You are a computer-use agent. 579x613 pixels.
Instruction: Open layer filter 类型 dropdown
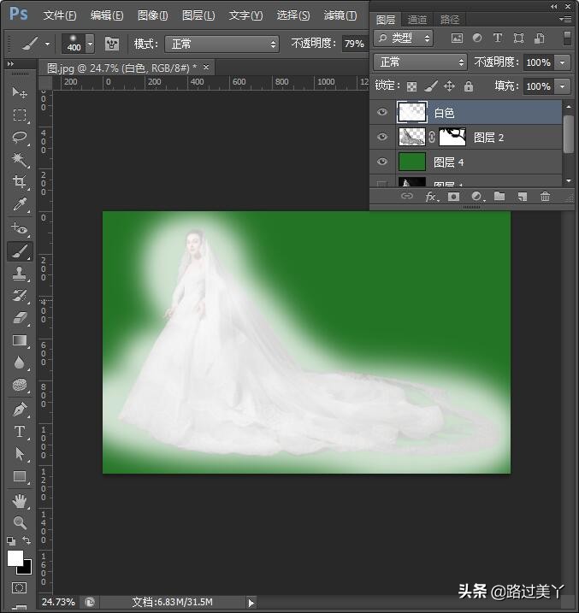click(403, 38)
